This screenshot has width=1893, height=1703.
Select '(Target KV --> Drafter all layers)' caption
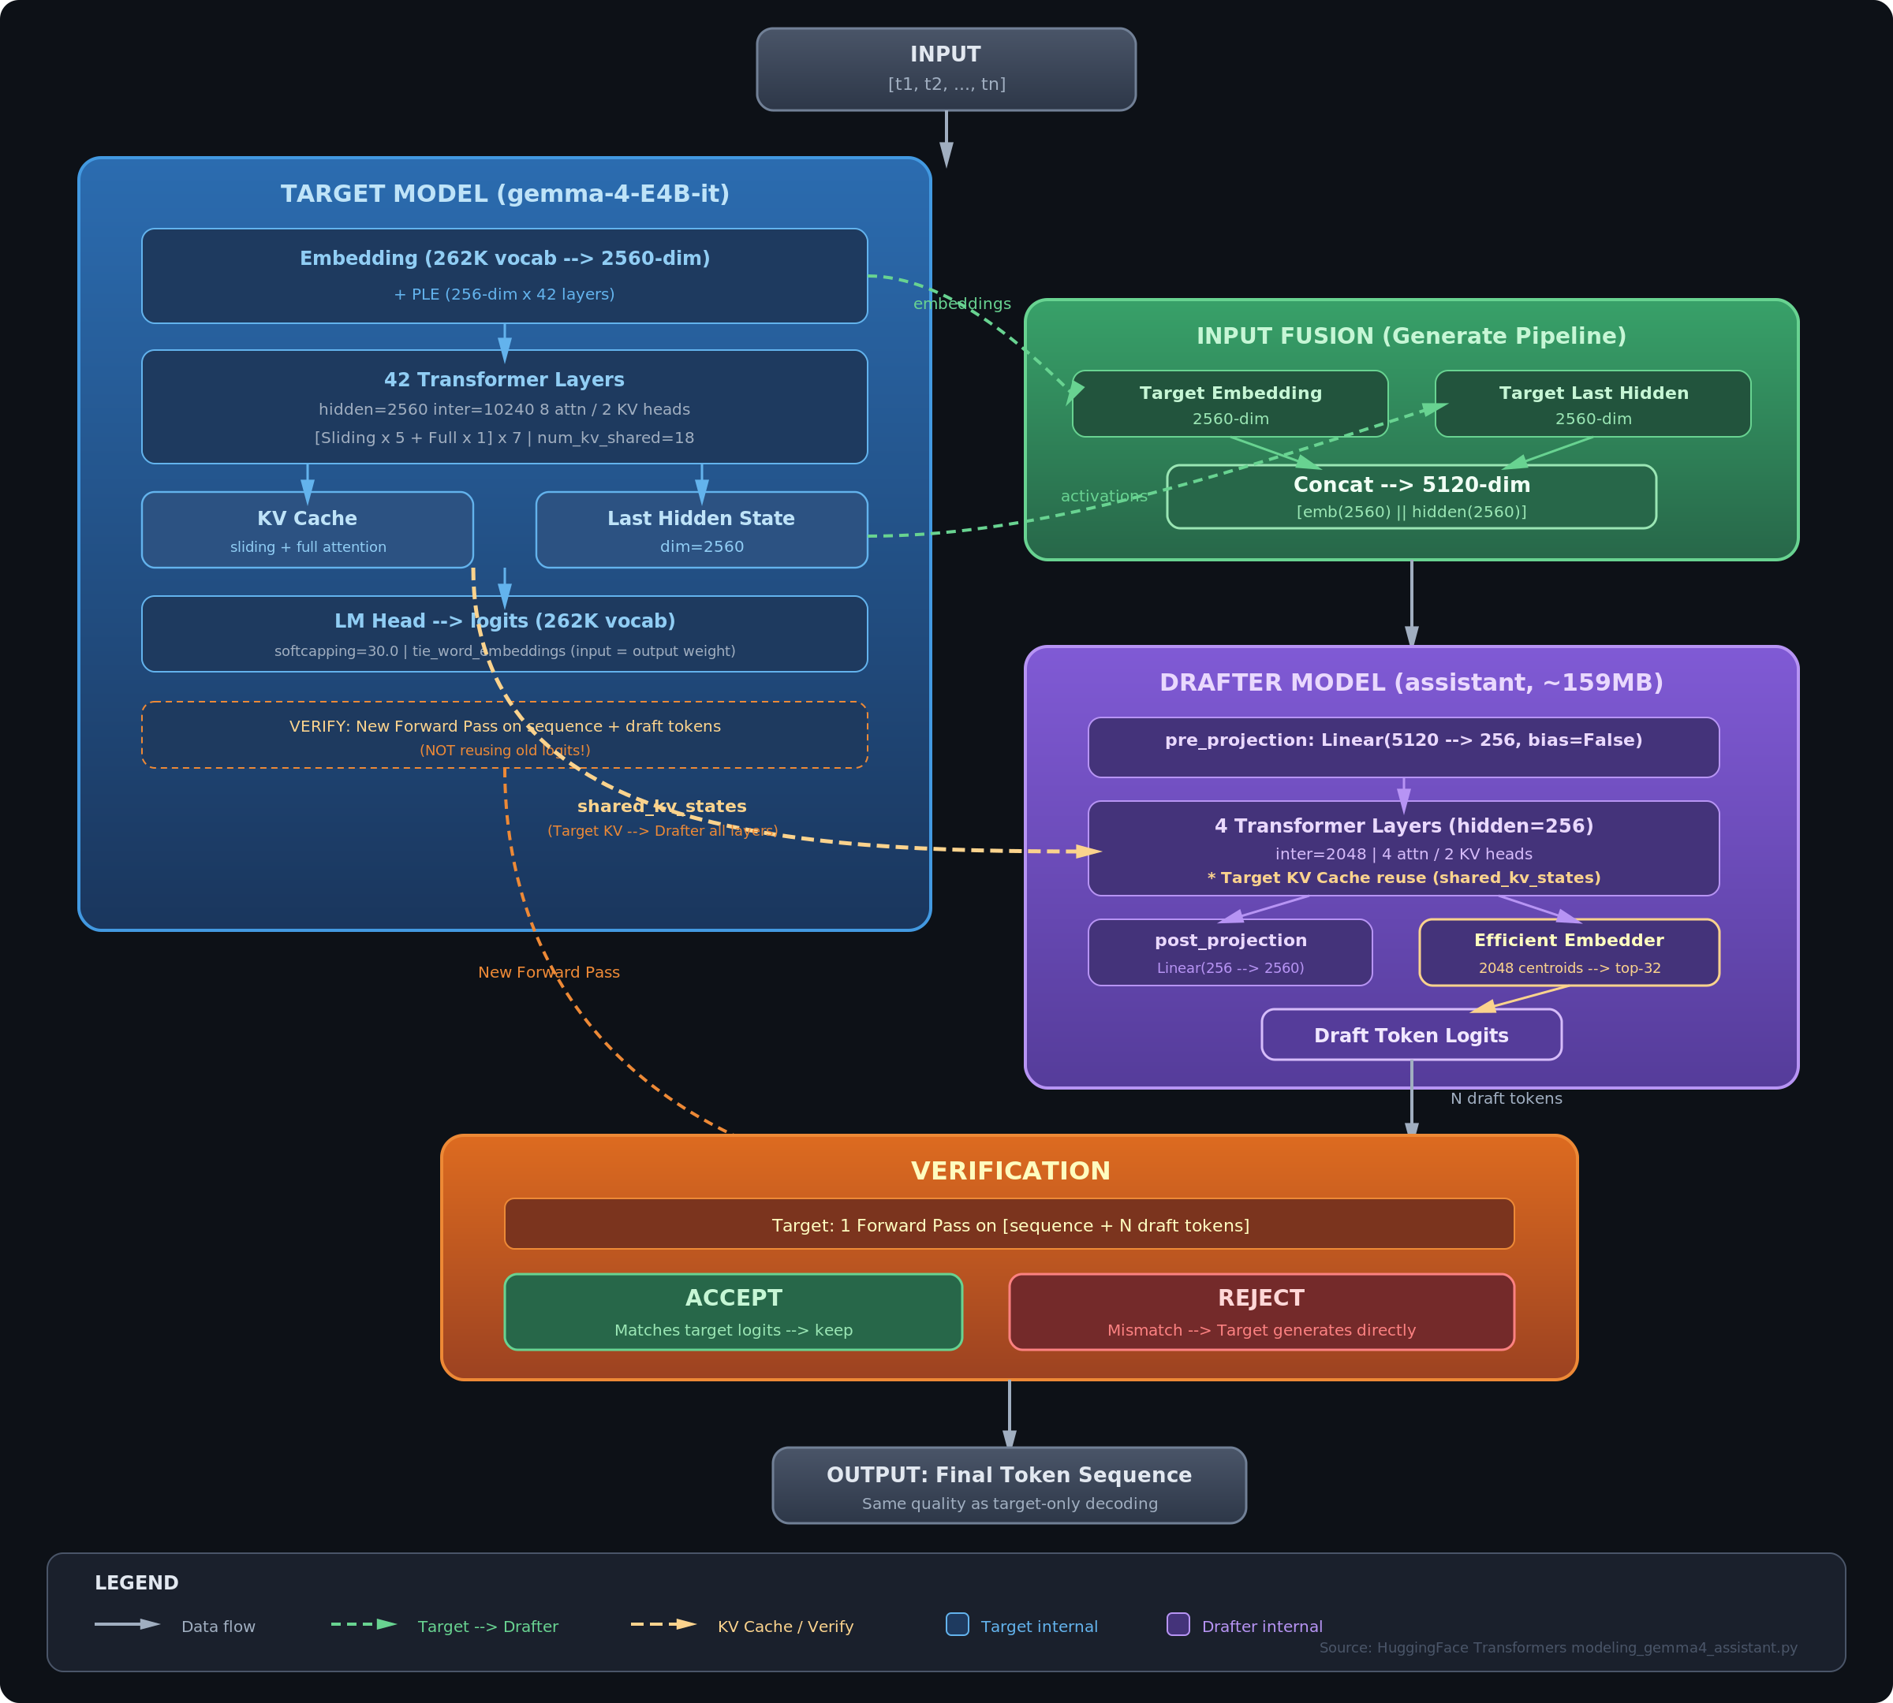coord(662,830)
